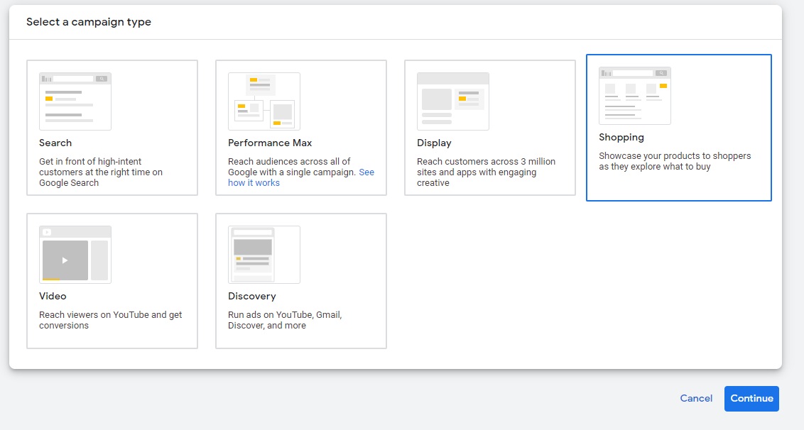Click the Continue button

(x=751, y=399)
